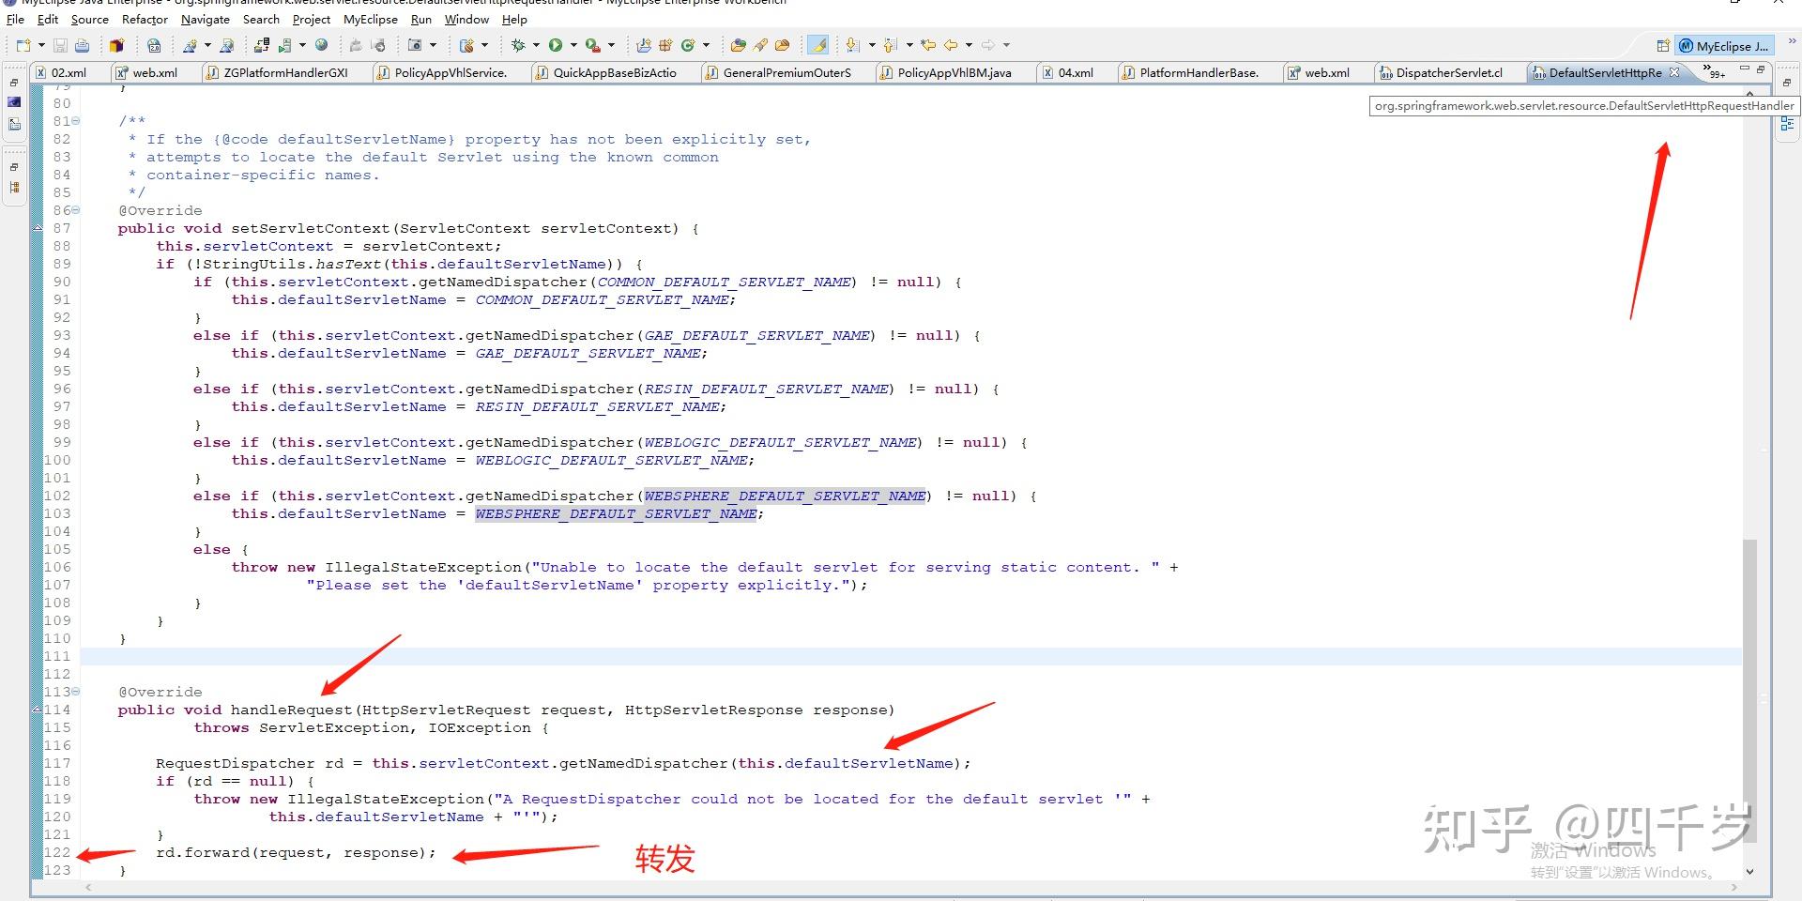Collapse the Javadoc comment fold at line 81
The width and height of the screenshot is (1802, 901).
[76, 121]
